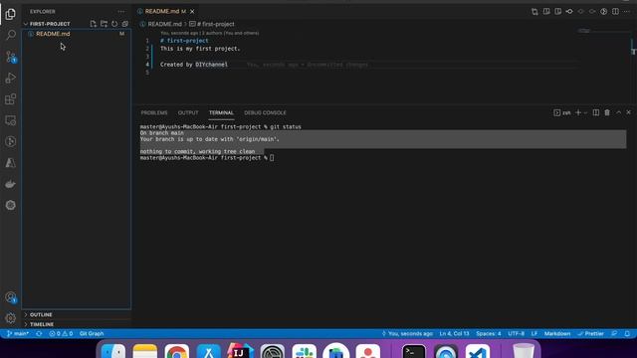Open the launch profile dropdown arrow
This screenshot has height=358, width=637.
[x=585, y=112]
